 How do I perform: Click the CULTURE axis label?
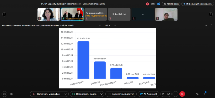click(x=144, y=83)
